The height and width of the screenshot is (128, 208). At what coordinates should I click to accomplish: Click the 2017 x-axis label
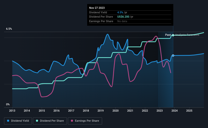click(x=71, y=111)
